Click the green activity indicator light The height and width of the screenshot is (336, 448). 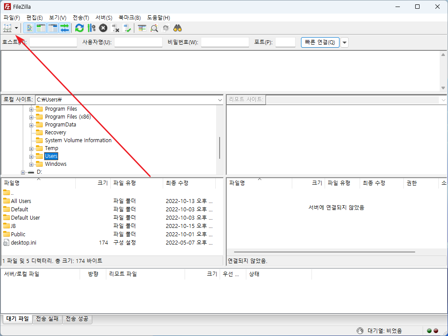point(429,331)
